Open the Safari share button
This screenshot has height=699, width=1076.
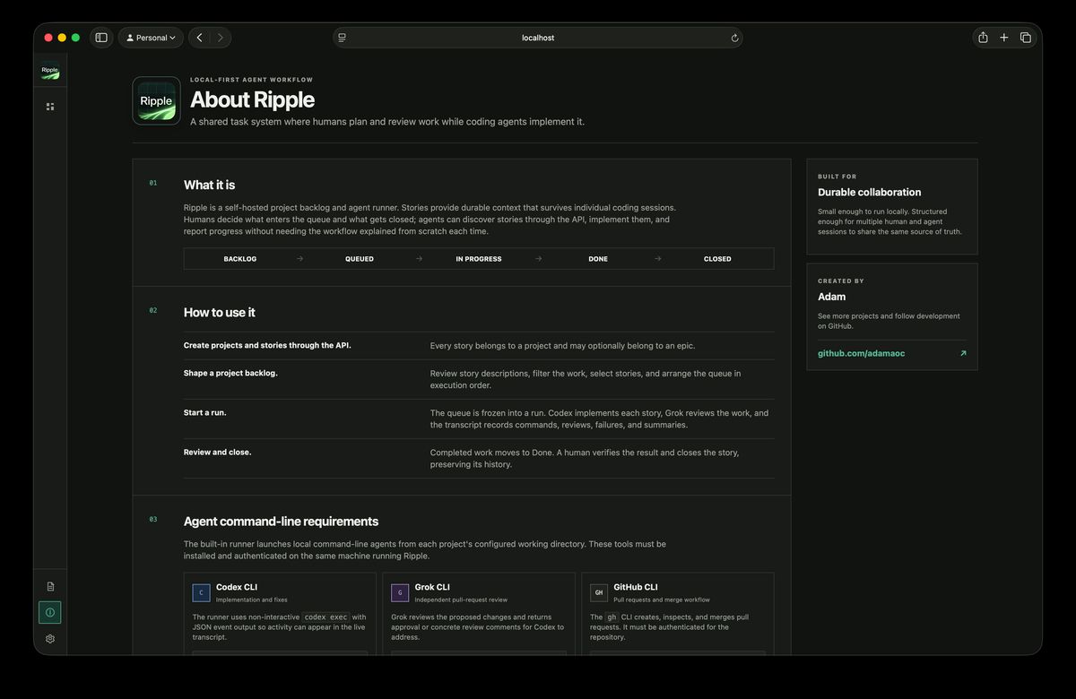click(x=983, y=38)
